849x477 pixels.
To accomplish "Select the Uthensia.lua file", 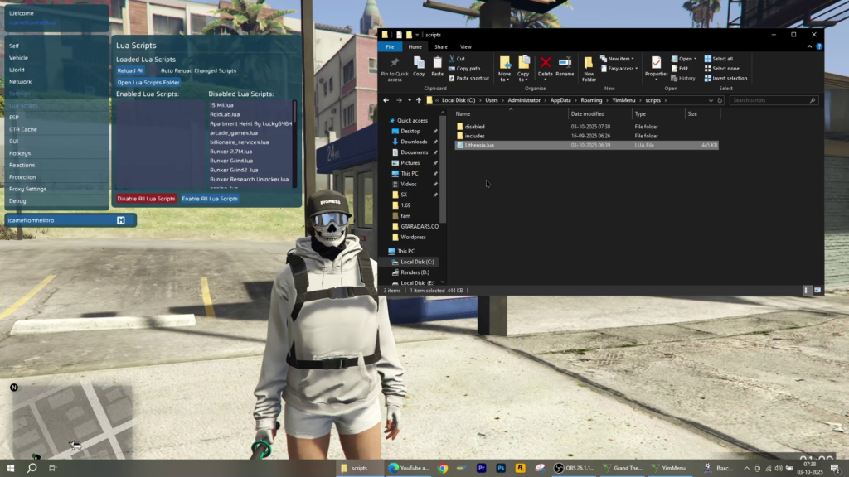I will pos(586,145).
